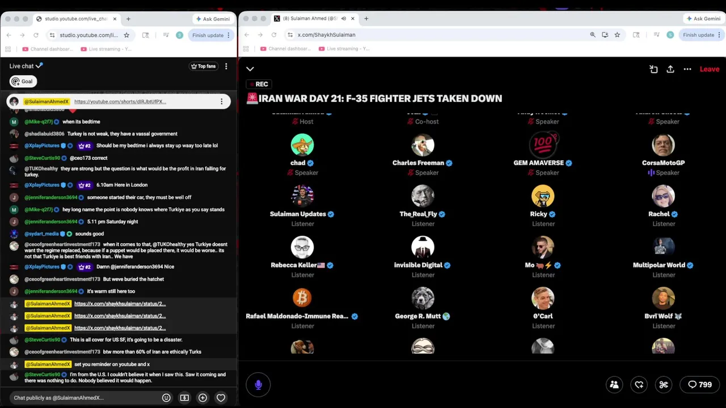Share the Space via upload icon
The width and height of the screenshot is (726, 408).
coord(670,69)
